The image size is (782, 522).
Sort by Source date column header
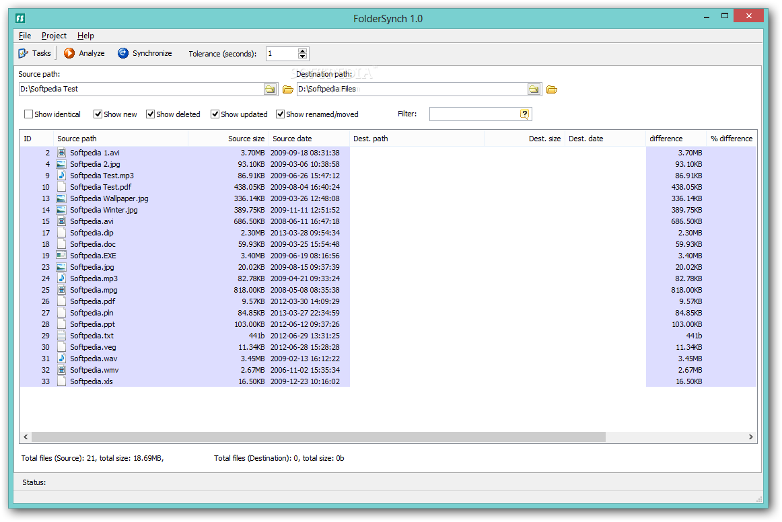click(309, 139)
